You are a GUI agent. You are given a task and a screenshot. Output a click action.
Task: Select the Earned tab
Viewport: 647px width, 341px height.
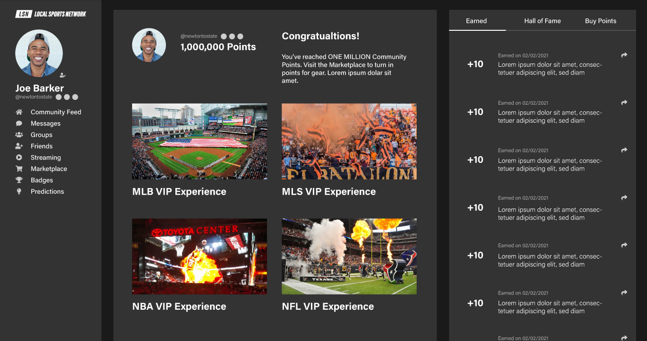pos(476,21)
